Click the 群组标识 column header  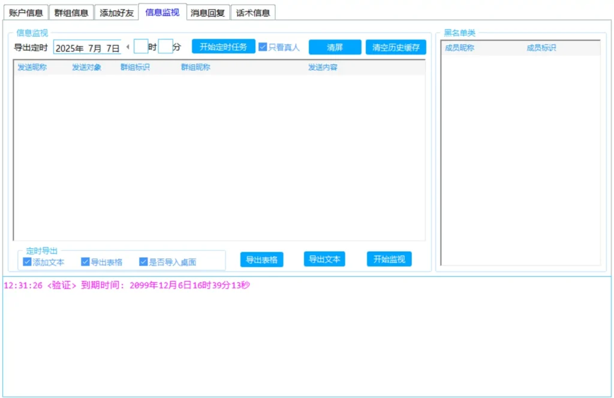point(135,67)
